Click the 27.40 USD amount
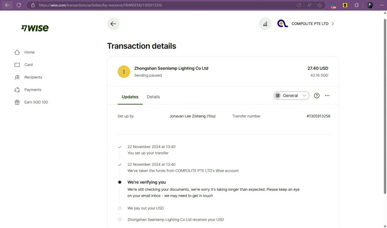Viewport: 387px width, 228px height. point(317,68)
